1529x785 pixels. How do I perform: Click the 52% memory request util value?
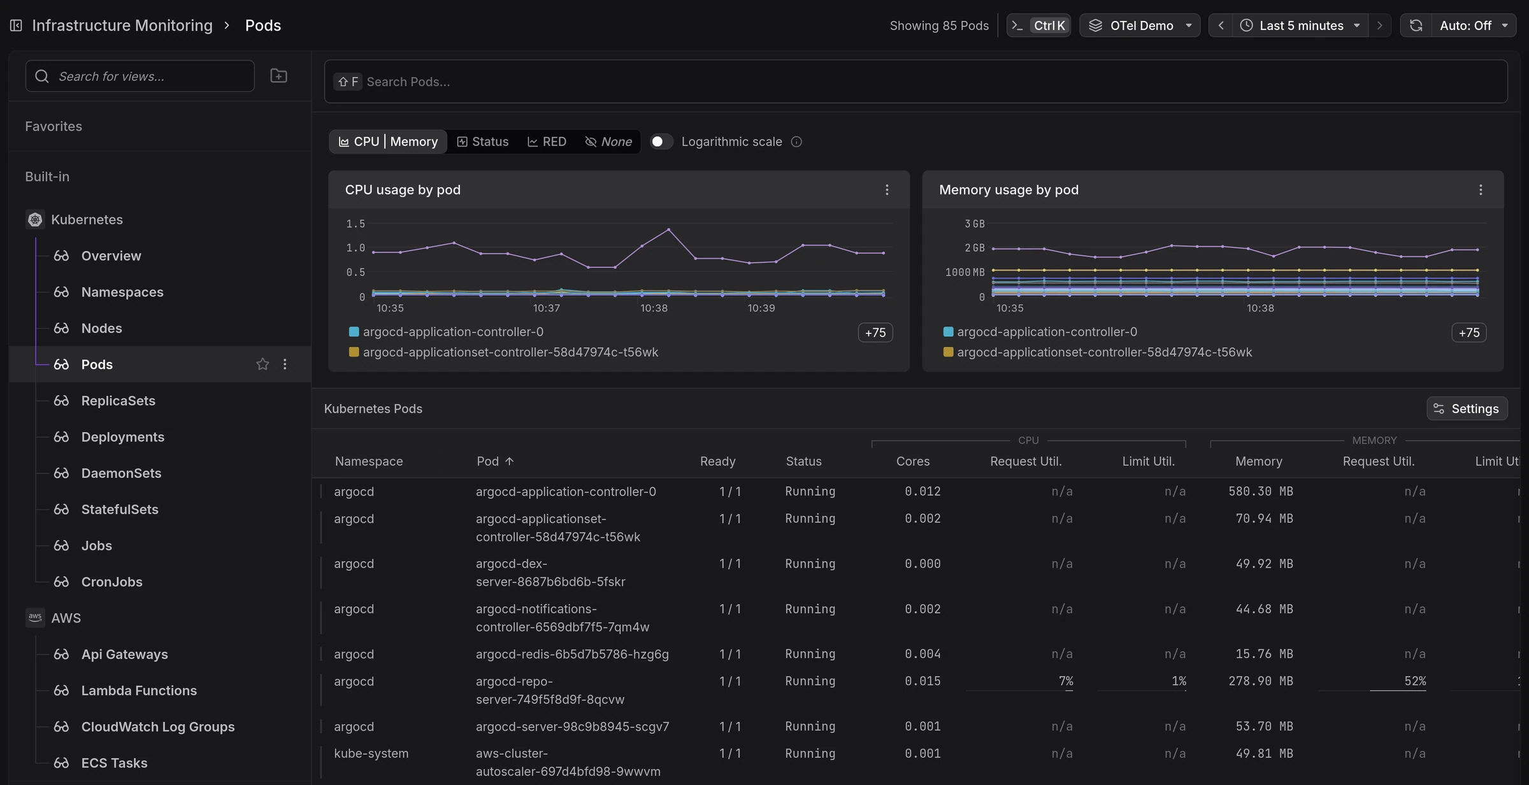tap(1415, 681)
